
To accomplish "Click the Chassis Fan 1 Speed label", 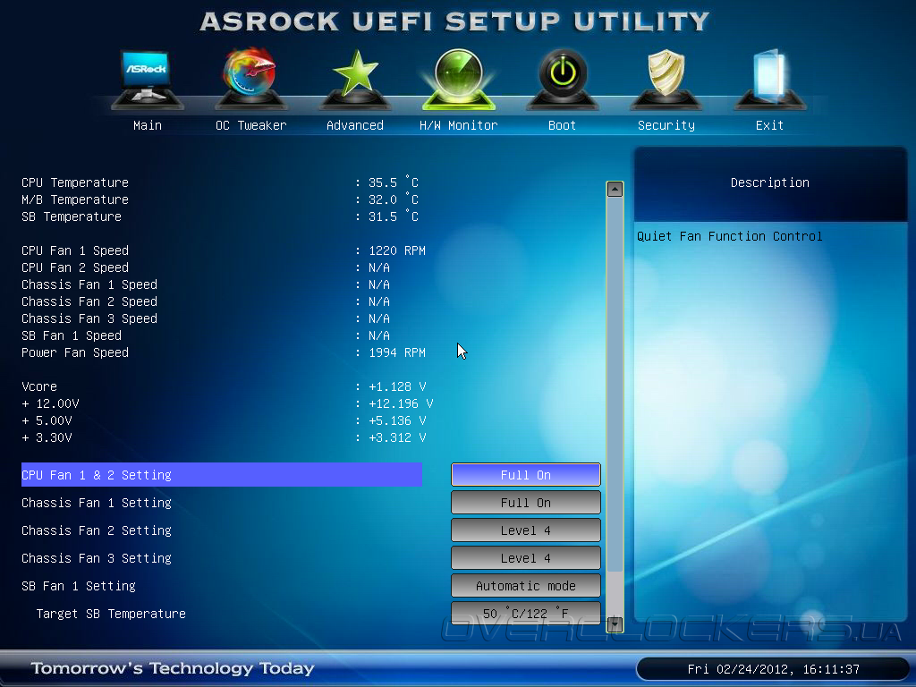I will pyautogui.click(x=89, y=284).
